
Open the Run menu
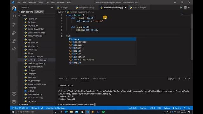(53, 3)
